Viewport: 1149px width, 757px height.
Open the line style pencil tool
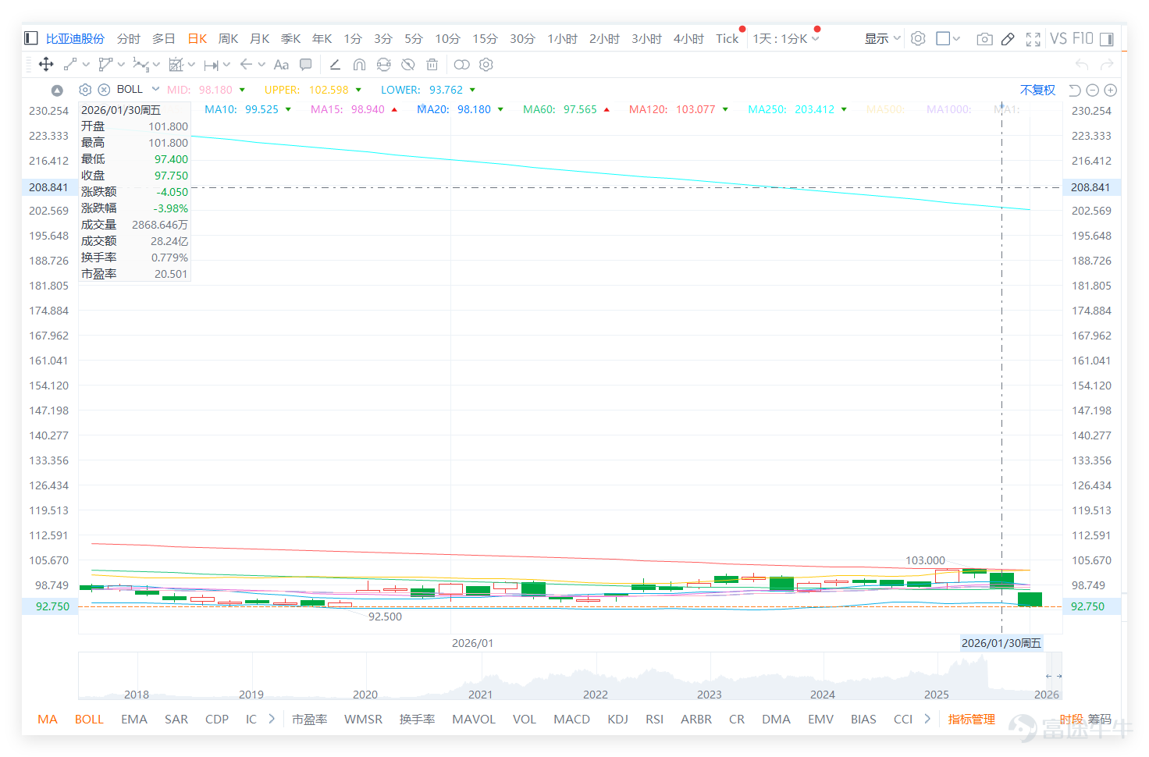335,65
